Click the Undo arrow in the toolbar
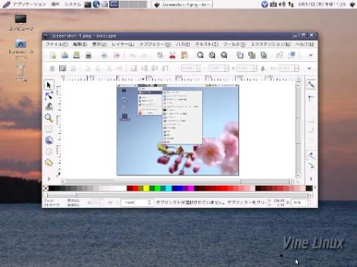This screenshot has width=357, height=267. click(133, 56)
